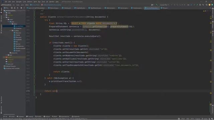
Task: Click the horizontal scrollbar of Project panel
Action: coord(9,114)
